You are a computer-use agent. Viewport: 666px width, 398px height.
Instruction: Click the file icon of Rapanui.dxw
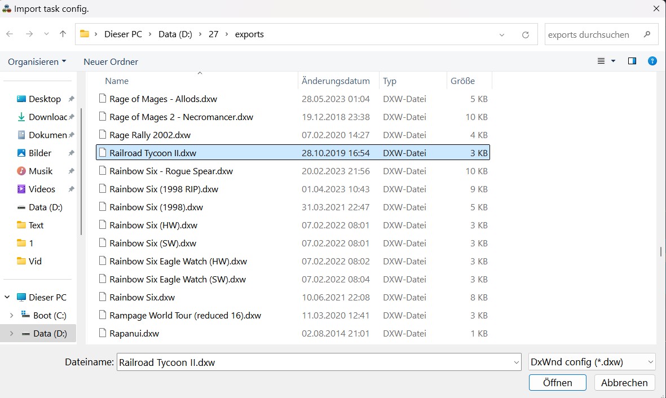(x=103, y=333)
